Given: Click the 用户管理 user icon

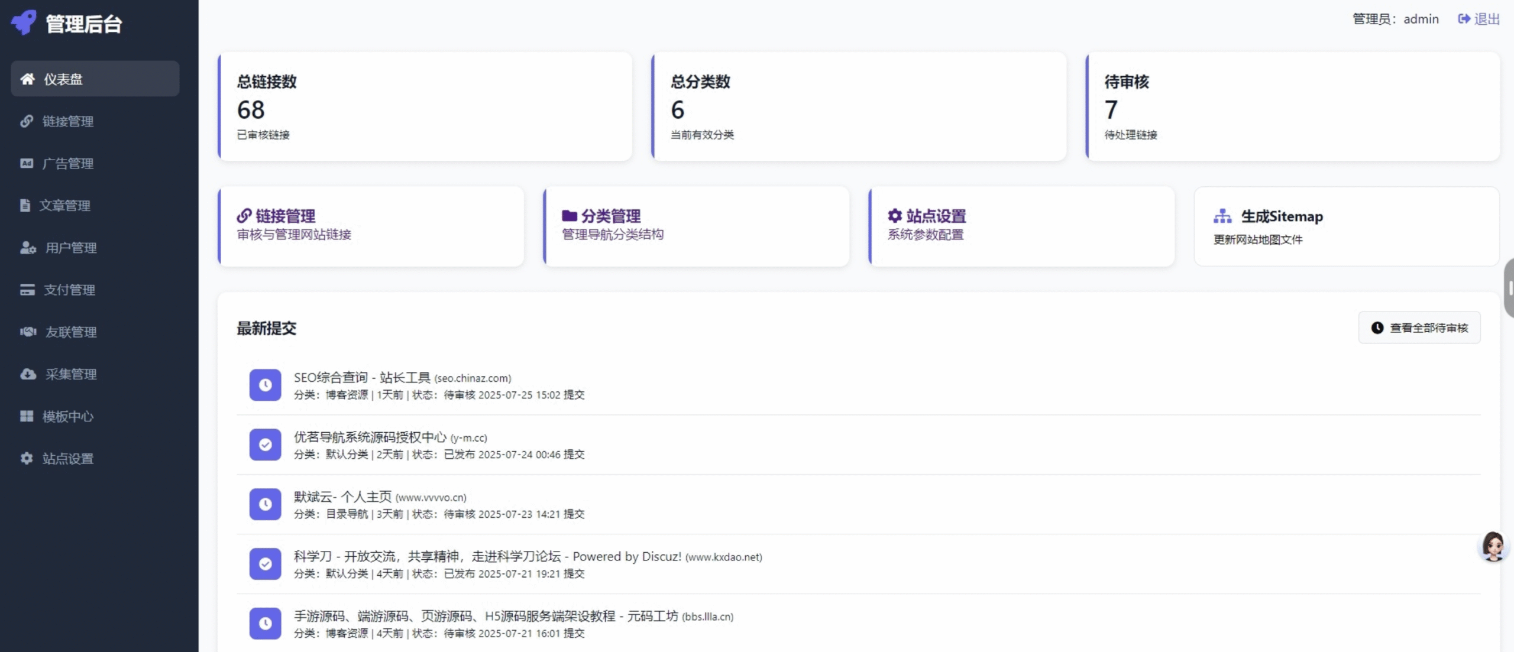Looking at the screenshot, I should pos(27,248).
